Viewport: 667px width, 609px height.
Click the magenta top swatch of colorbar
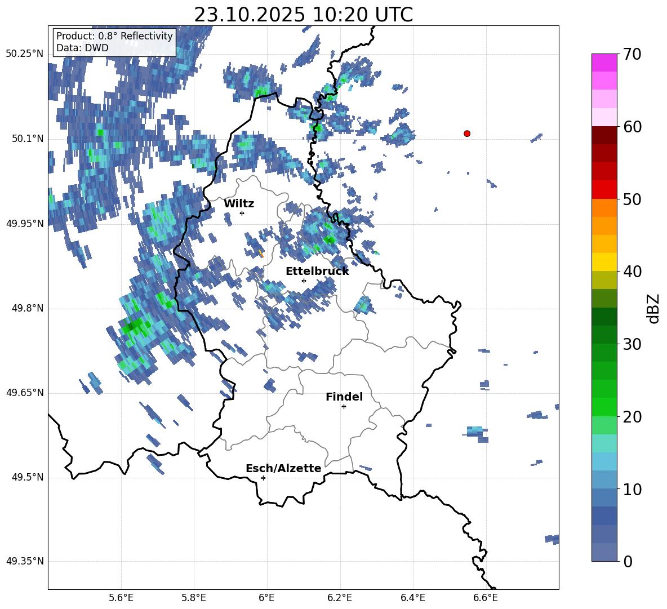click(x=604, y=63)
